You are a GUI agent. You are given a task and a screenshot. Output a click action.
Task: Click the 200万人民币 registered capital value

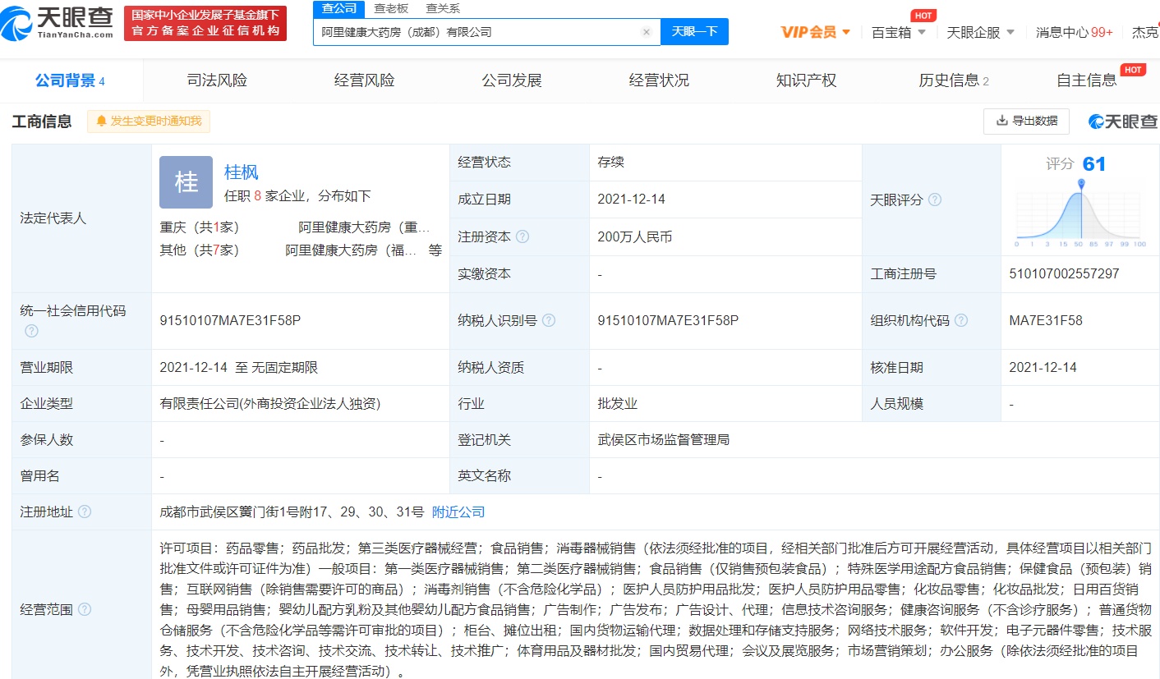635,236
